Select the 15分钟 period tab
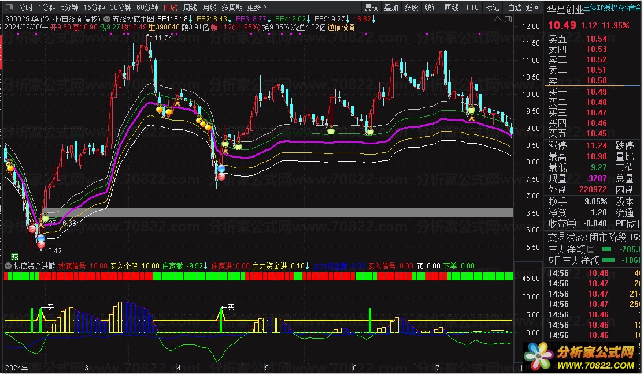 coord(94,7)
